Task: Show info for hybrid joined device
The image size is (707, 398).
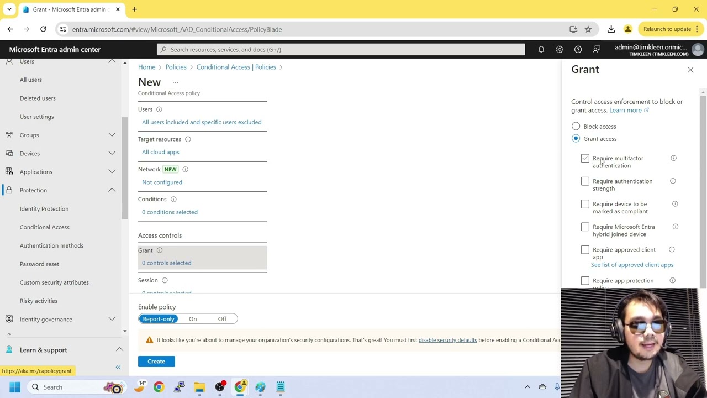Action: click(676, 227)
